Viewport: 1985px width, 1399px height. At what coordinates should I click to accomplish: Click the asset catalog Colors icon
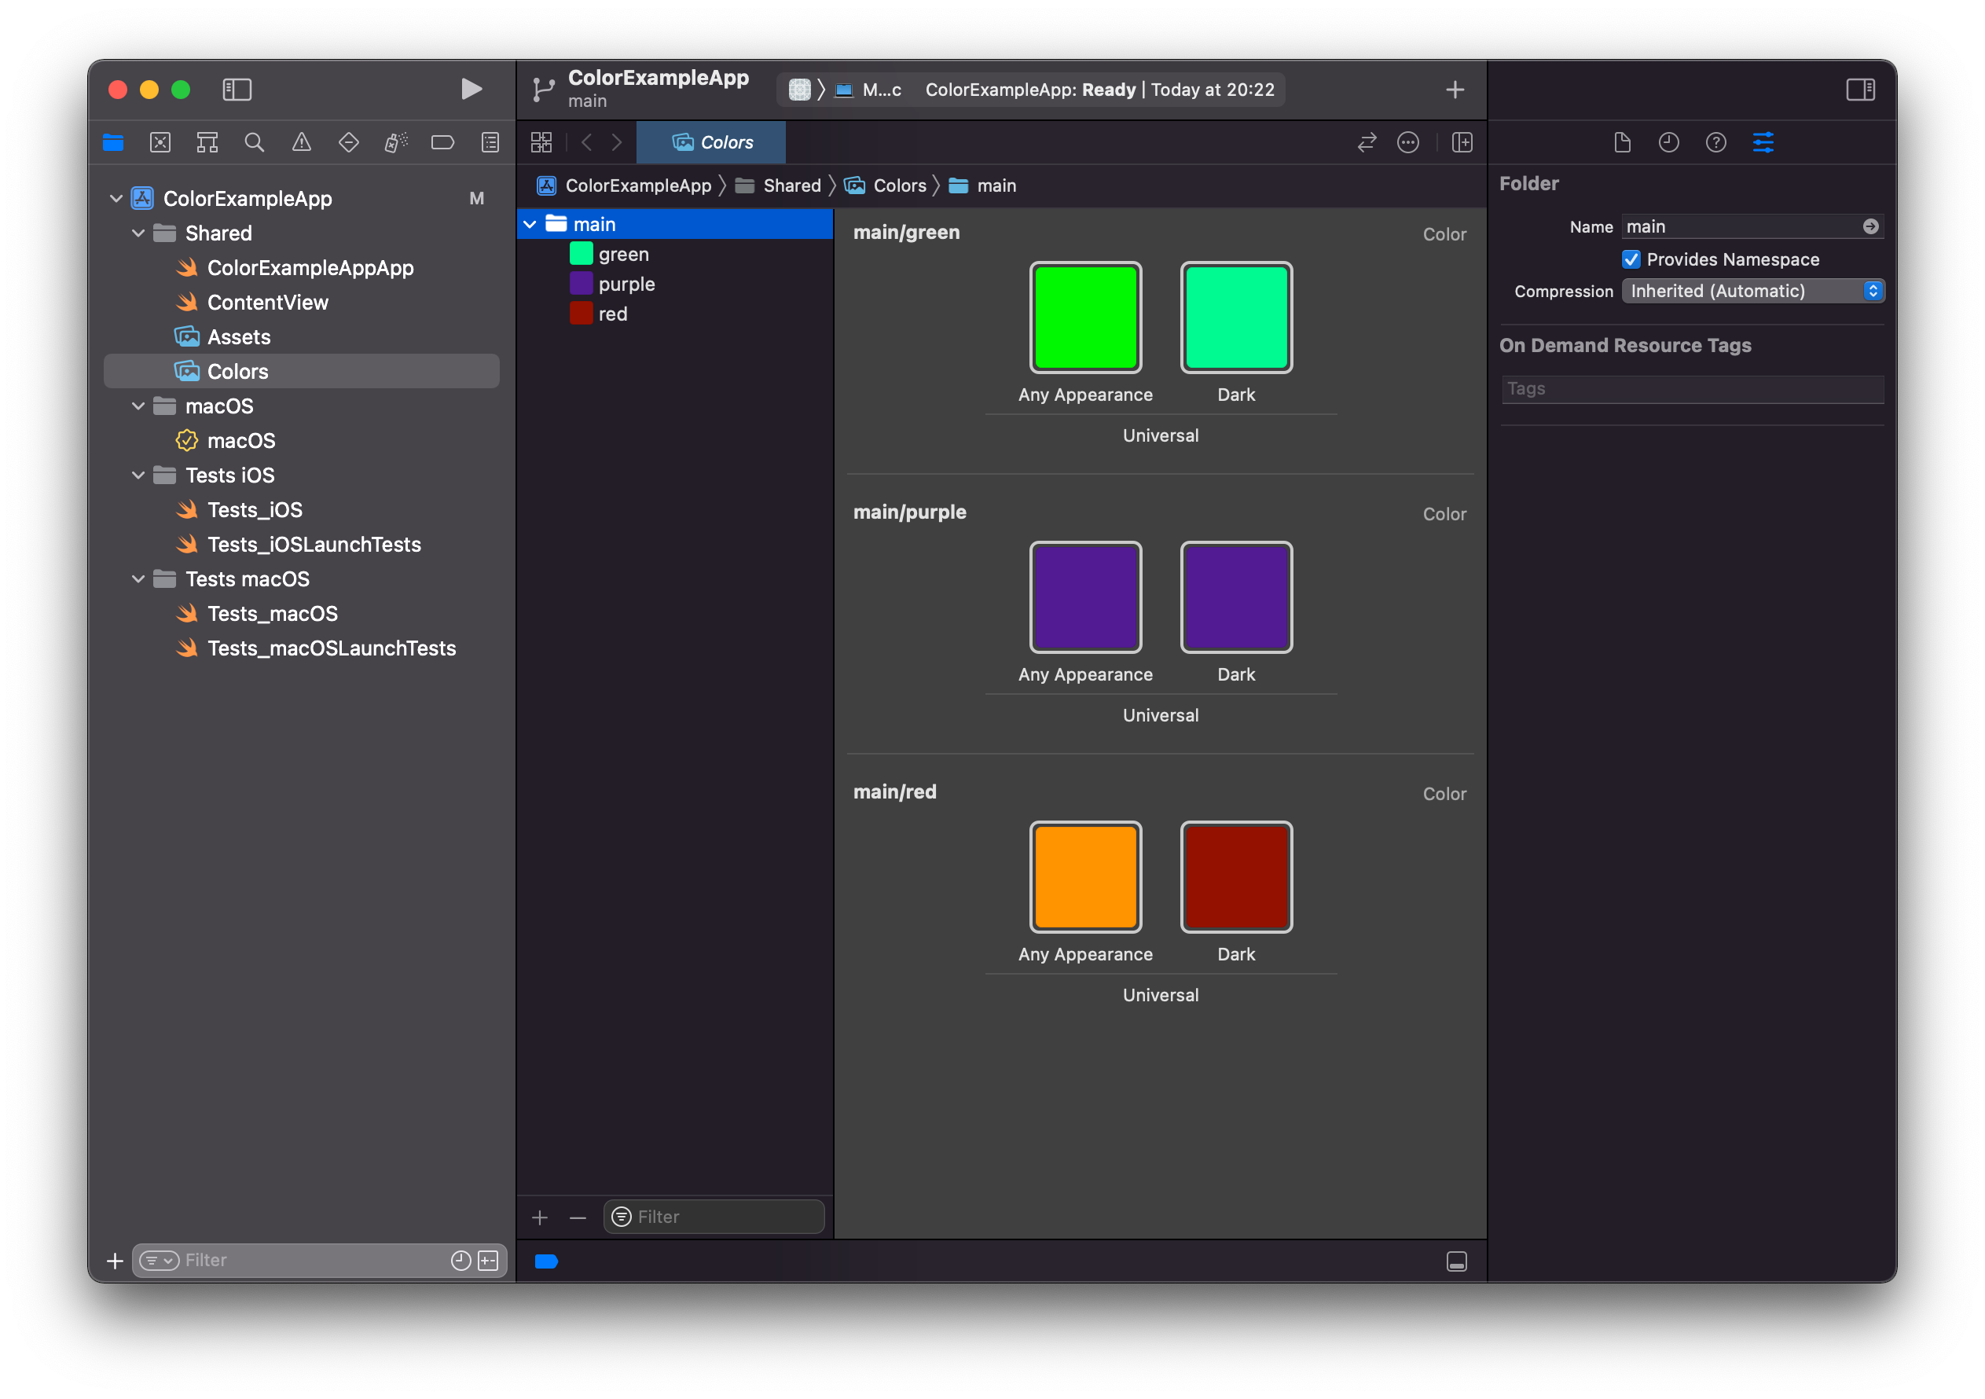pos(186,371)
